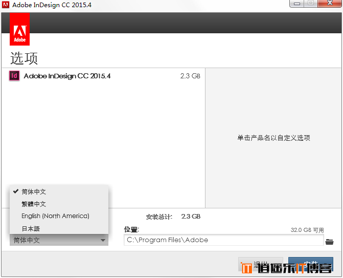Select the Adobe InDesign CC 2015.4 product name

click(67, 76)
